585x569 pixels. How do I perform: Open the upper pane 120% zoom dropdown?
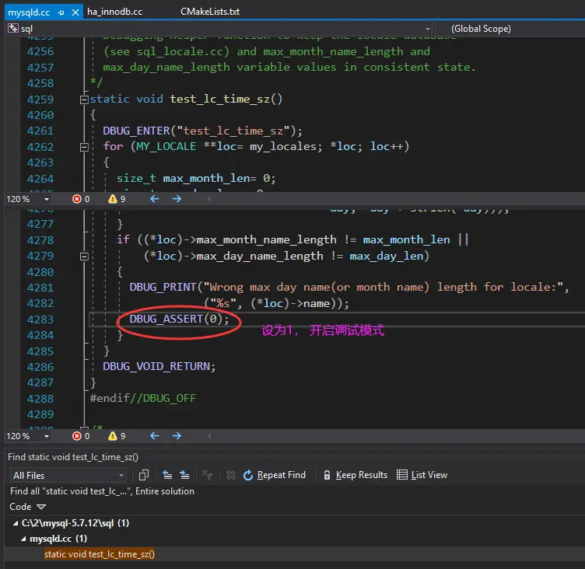point(47,199)
